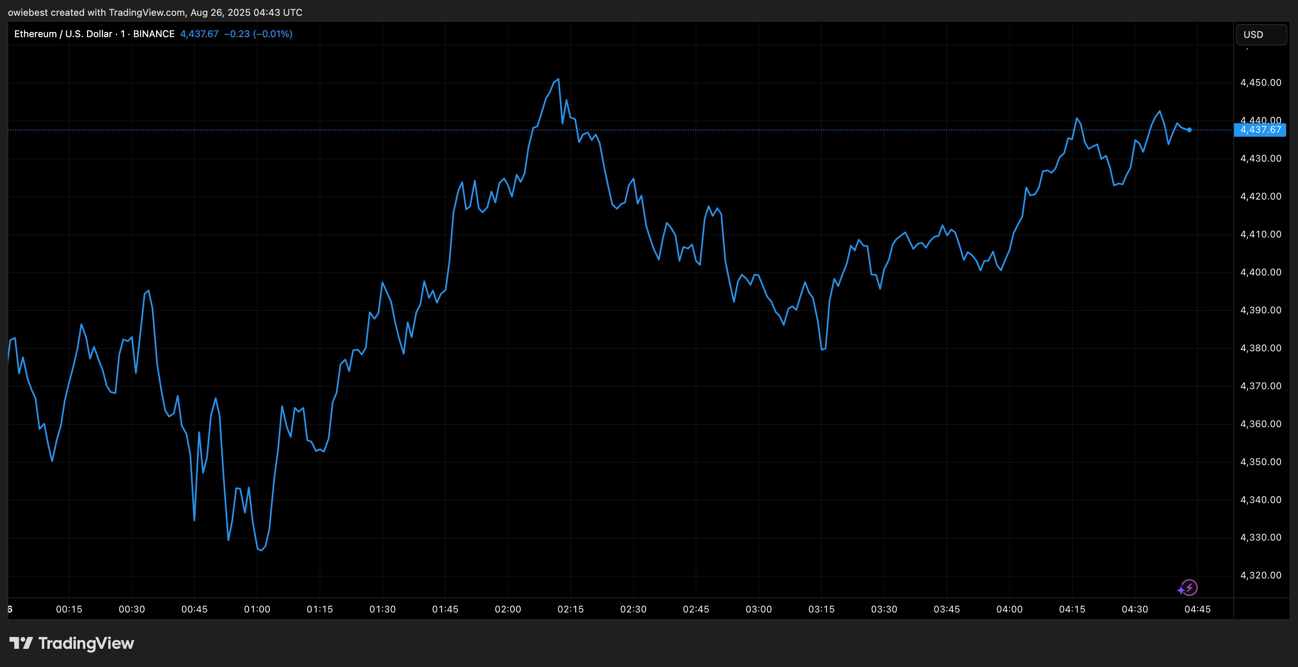This screenshot has width=1298, height=667.
Task: Click the dotted current-price line on the chart
Action: coord(302,130)
